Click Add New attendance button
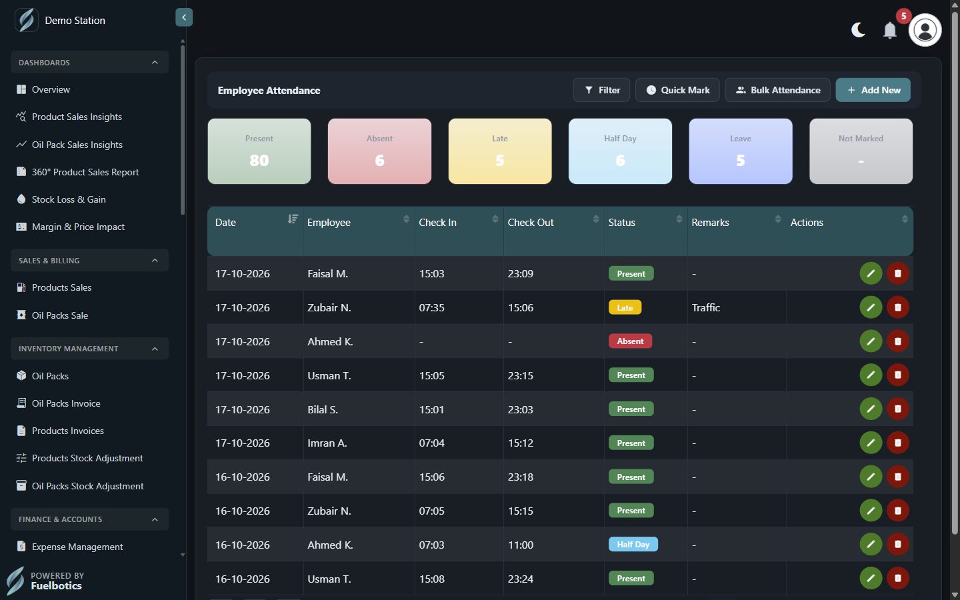 click(x=873, y=90)
